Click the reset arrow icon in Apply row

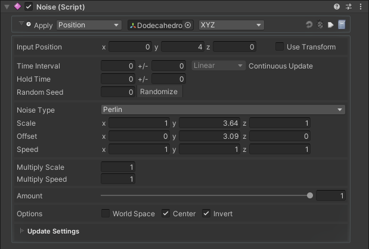coord(309,24)
